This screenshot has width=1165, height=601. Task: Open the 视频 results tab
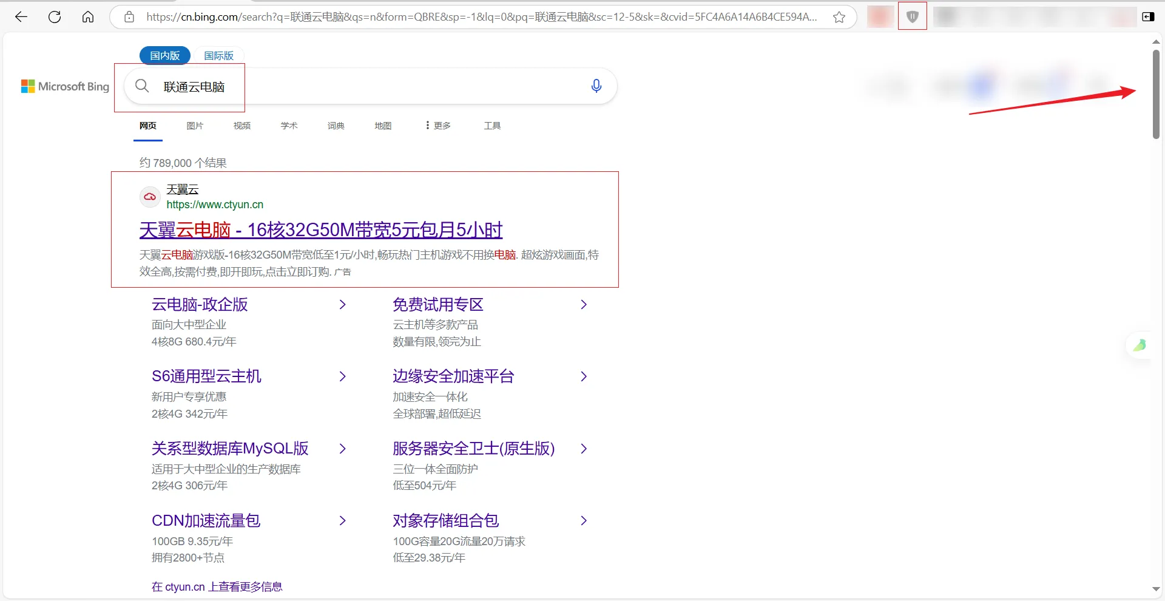[x=241, y=126]
